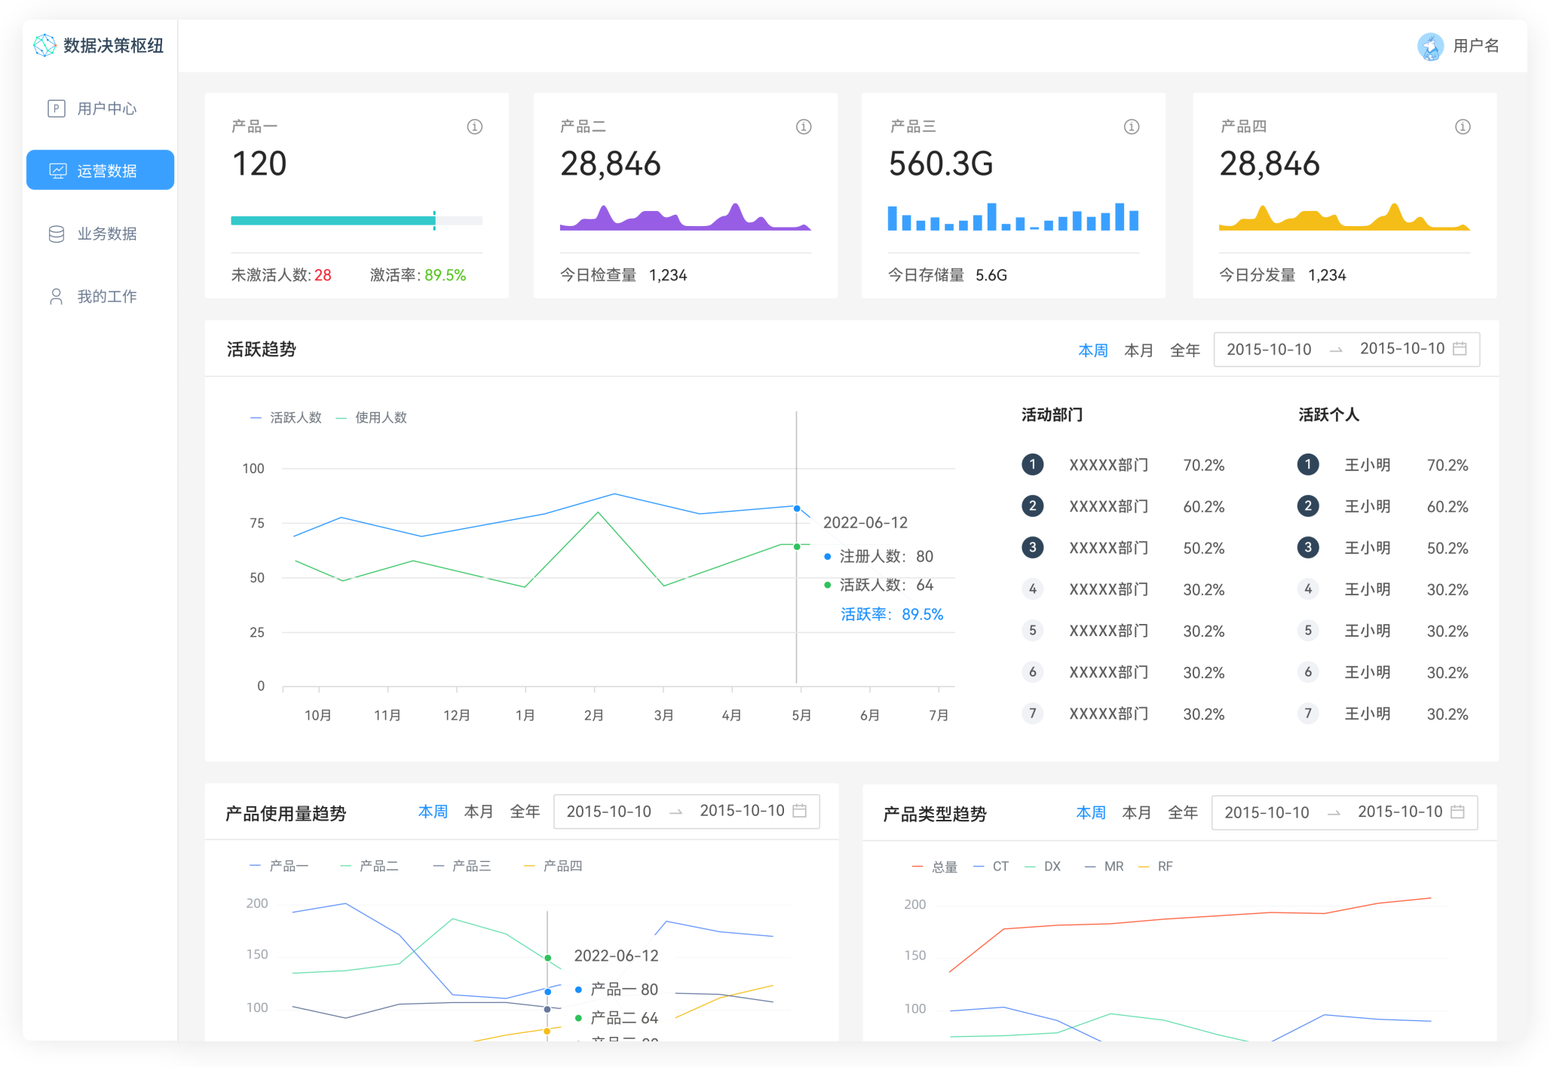
Task: Click the 产品三 info icon
Action: pyautogui.click(x=1132, y=127)
